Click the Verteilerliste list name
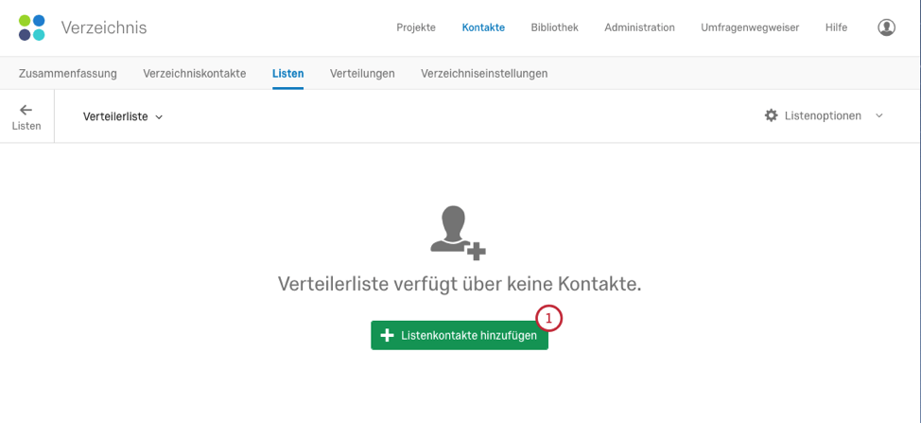Image resolution: width=921 pixels, height=423 pixels. [x=115, y=116]
